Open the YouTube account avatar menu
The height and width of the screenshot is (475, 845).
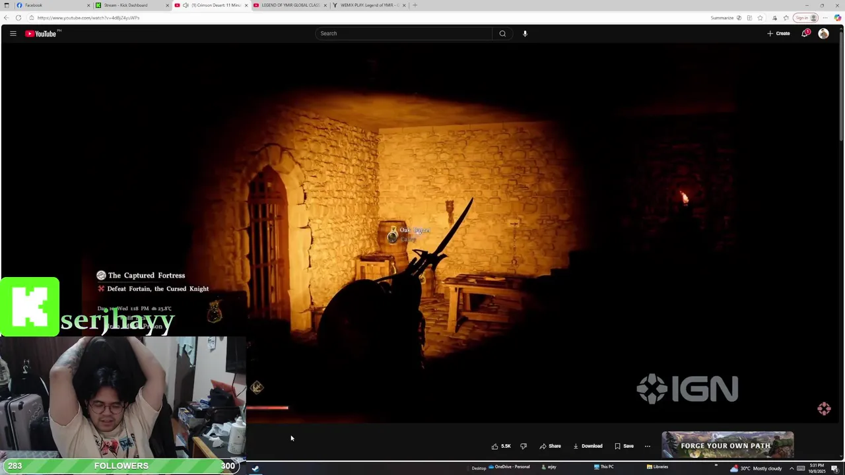[x=823, y=34]
